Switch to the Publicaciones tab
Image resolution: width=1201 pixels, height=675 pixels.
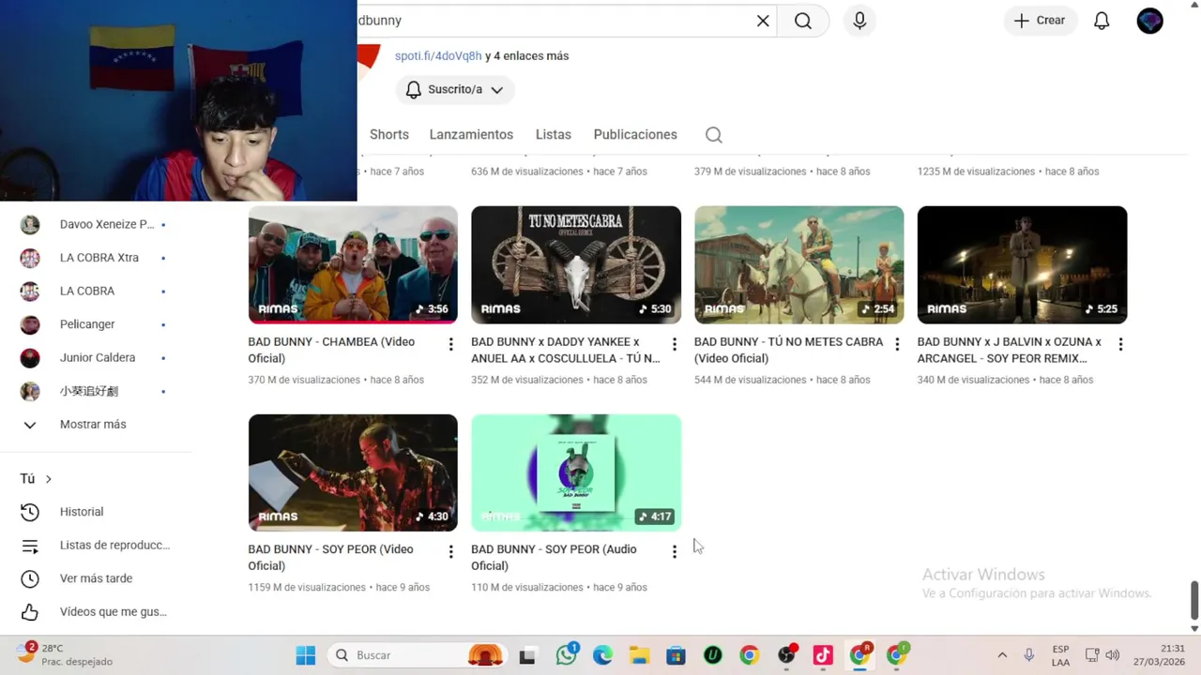(635, 134)
